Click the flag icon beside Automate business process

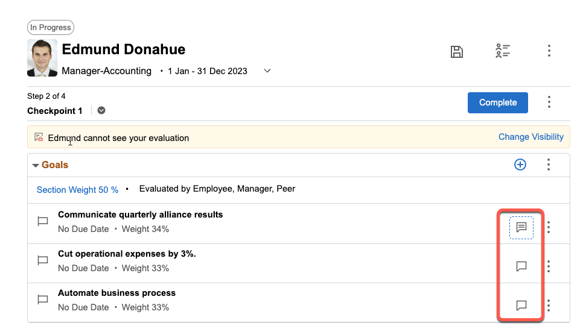click(43, 299)
